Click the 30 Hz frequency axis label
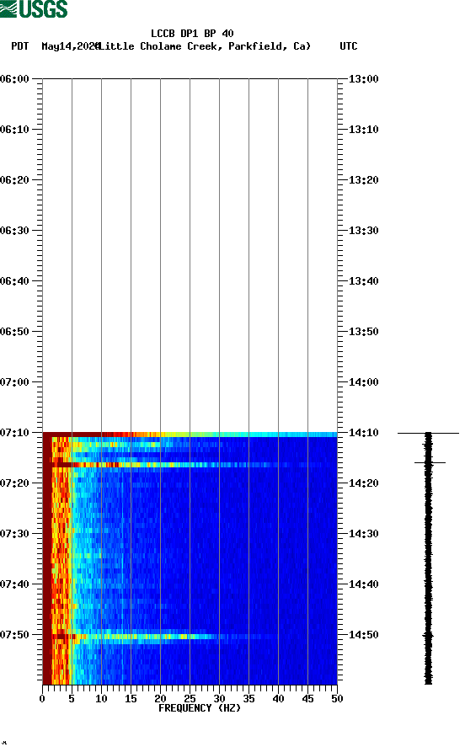Screen dimensions: 465x752 click(219, 699)
